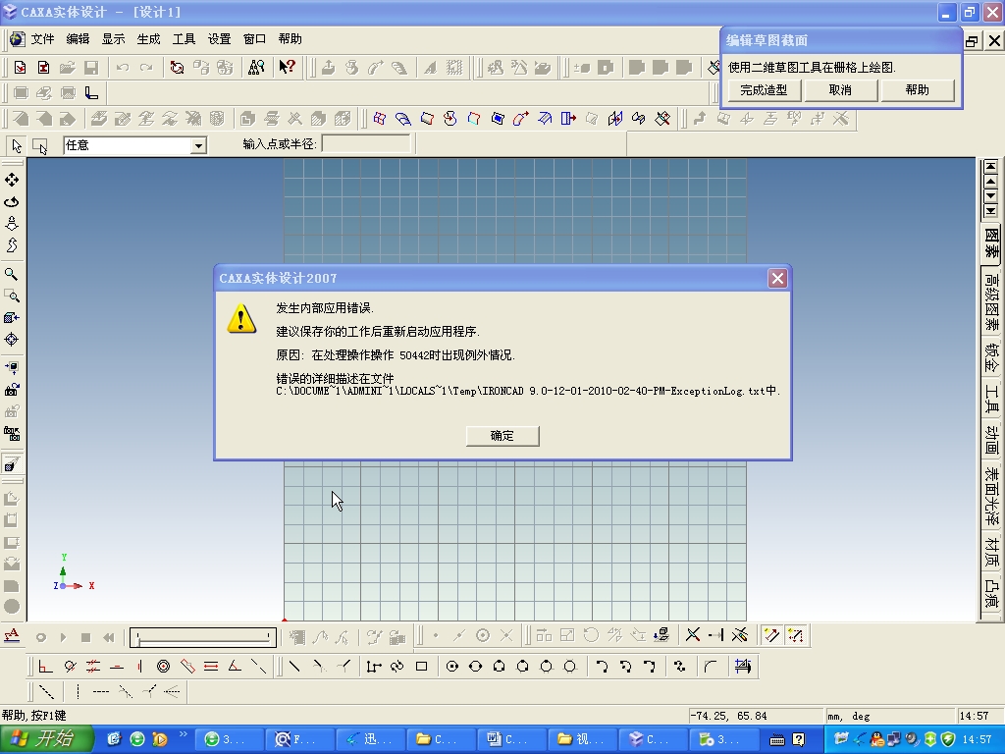1005x754 pixels.
Task: Click the system tray clock 14:57
Action: click(x=978, y=740)
